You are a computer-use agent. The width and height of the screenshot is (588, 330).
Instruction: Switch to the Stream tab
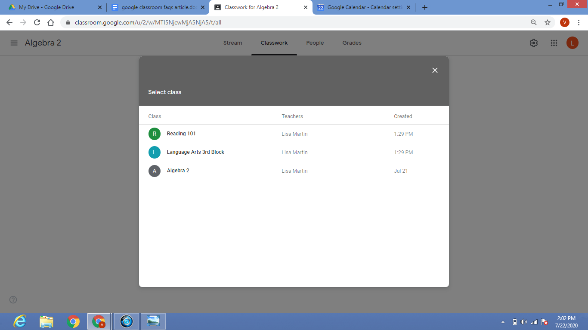[x=233, y=43]
